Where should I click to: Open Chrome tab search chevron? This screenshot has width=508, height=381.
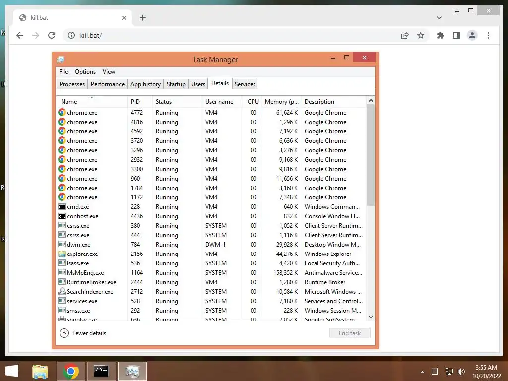point(439,18)
